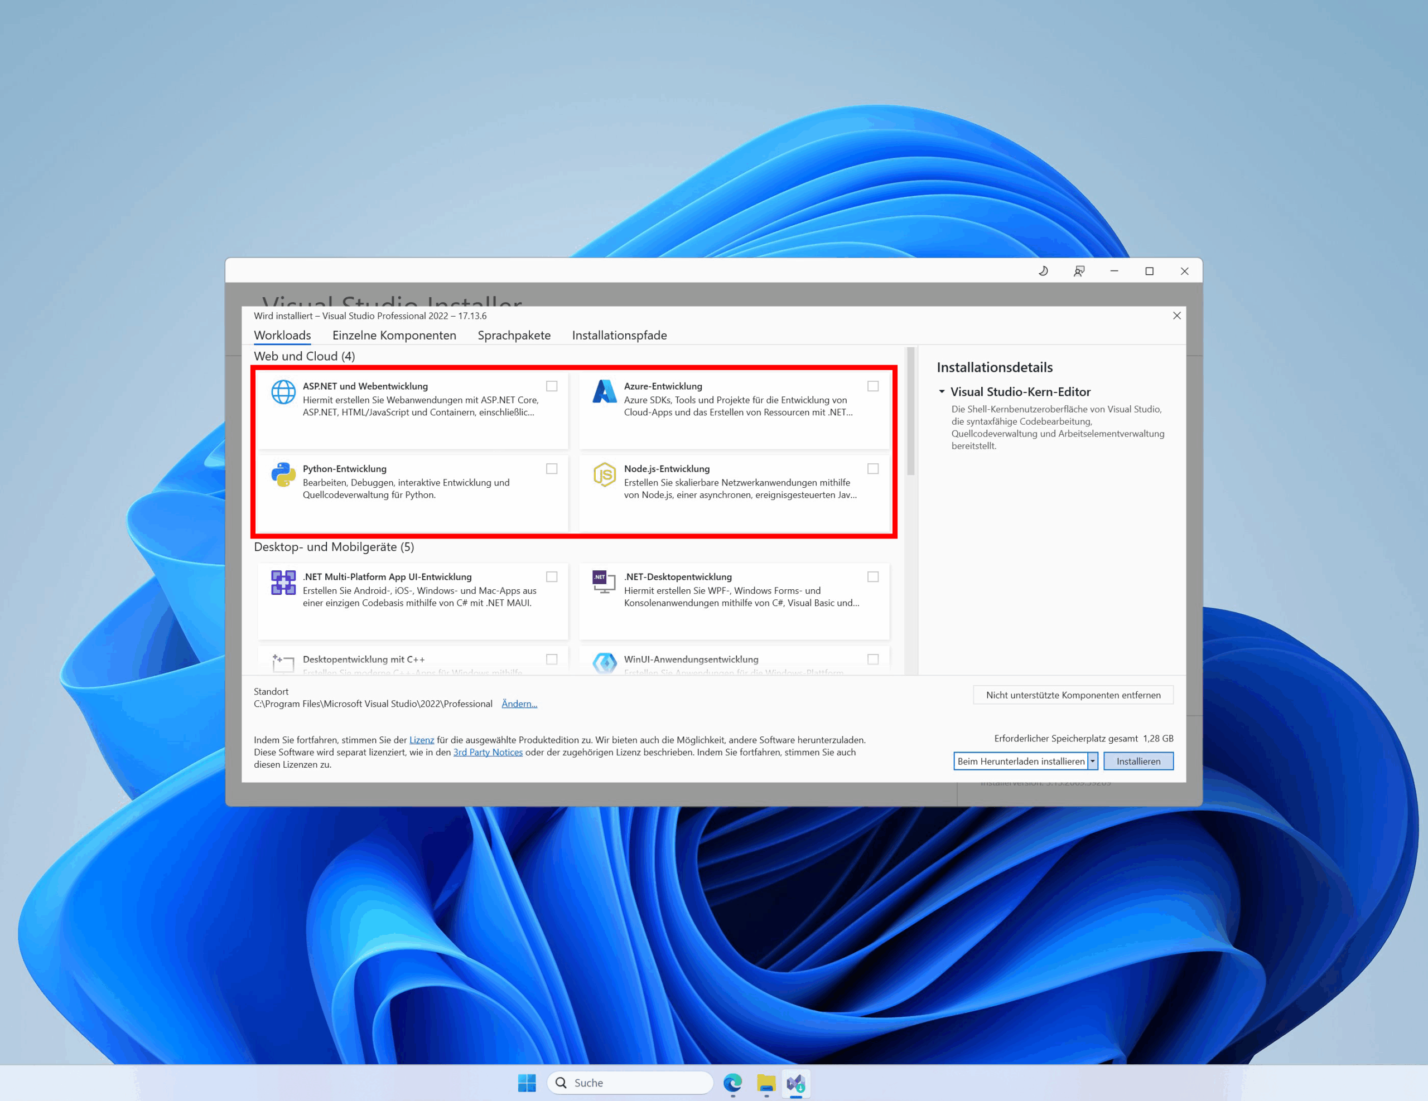1428x1101 pixels.
Task: Check the Azure-Entwicklung workload
Action: point(873,386)
